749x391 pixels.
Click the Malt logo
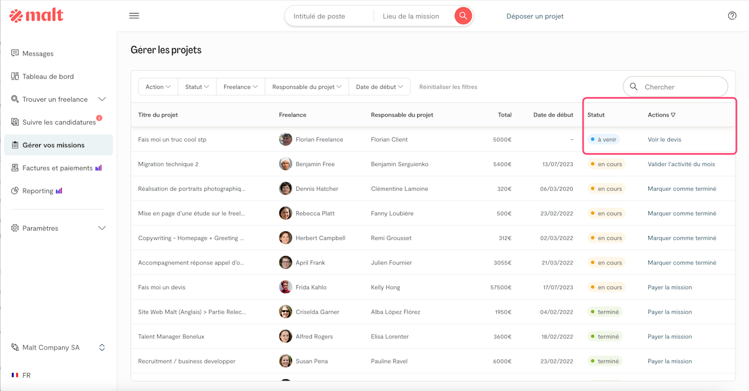pyautogui.click(x=36, y=16)
